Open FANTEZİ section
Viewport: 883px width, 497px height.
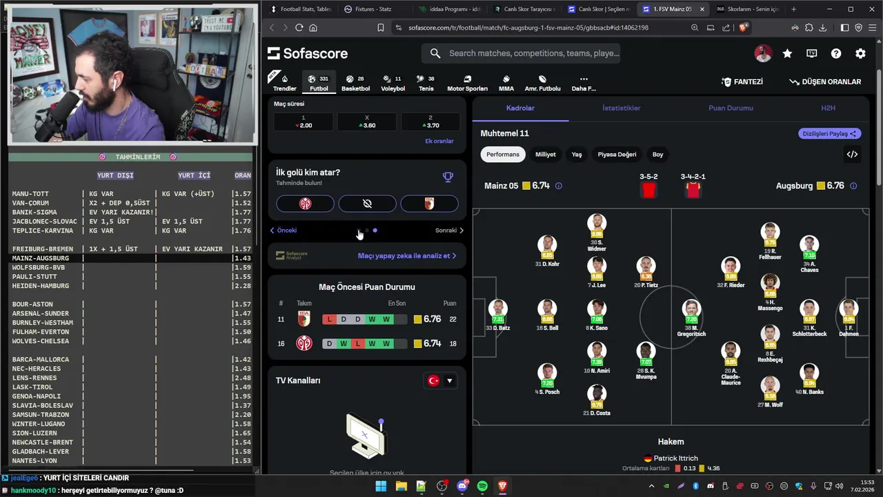pyautogui.click(x=742, y=81)
